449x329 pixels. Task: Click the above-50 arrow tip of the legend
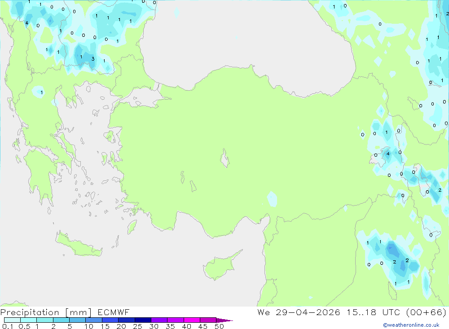click(224, 320)
